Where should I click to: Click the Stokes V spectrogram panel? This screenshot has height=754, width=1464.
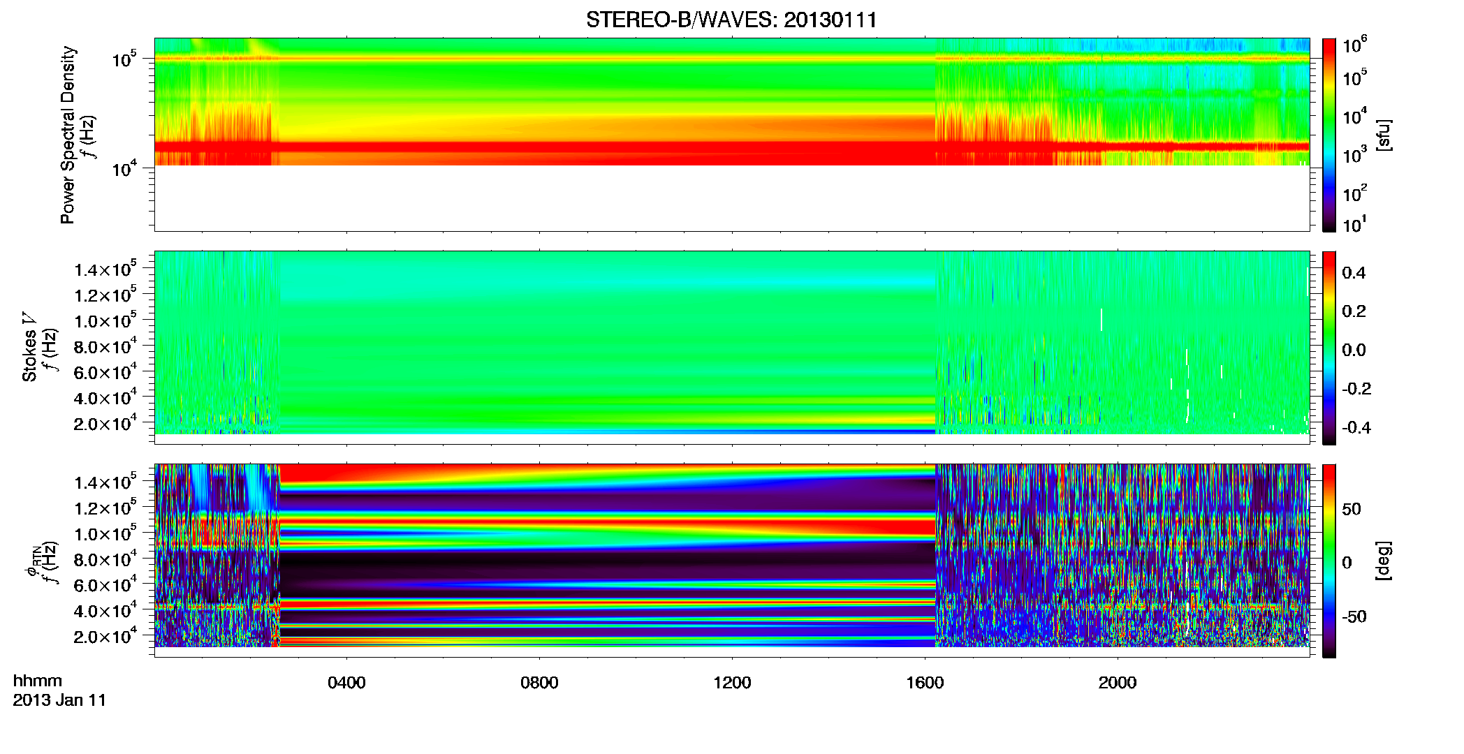[x=732, y=348]
